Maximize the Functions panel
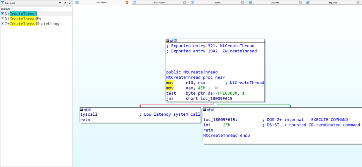Image resolution: width=362 pixels, height=167 pixels. coord(60,3)
